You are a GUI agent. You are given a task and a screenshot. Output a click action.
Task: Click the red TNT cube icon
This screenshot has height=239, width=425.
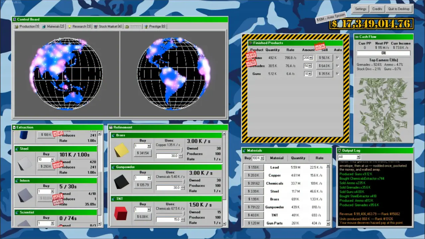click(120, 213)
